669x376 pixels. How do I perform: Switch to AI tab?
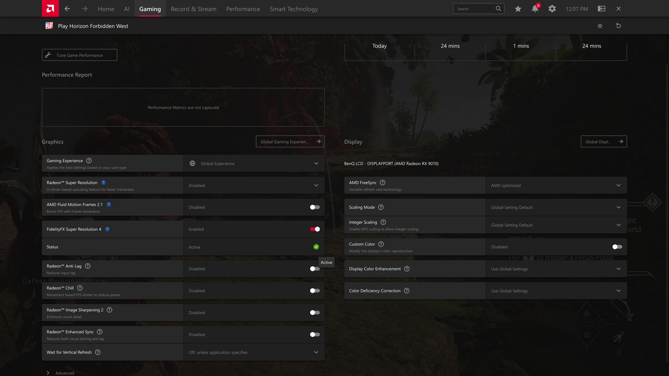[127, 9]
